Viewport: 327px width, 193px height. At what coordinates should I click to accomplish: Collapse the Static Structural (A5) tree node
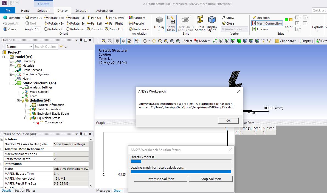coord(11,83)
